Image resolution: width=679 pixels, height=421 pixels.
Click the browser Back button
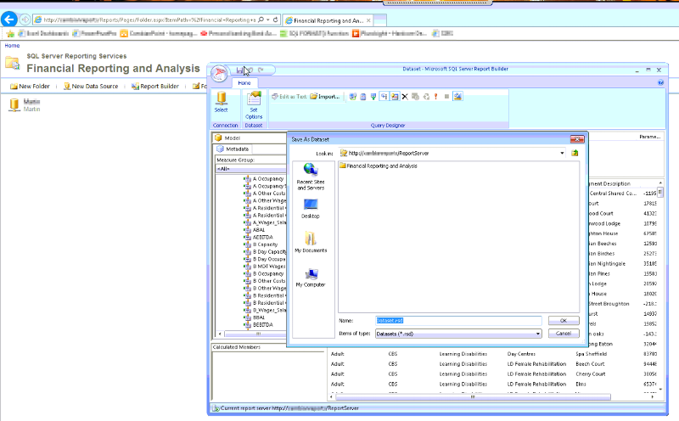(9, 20)
